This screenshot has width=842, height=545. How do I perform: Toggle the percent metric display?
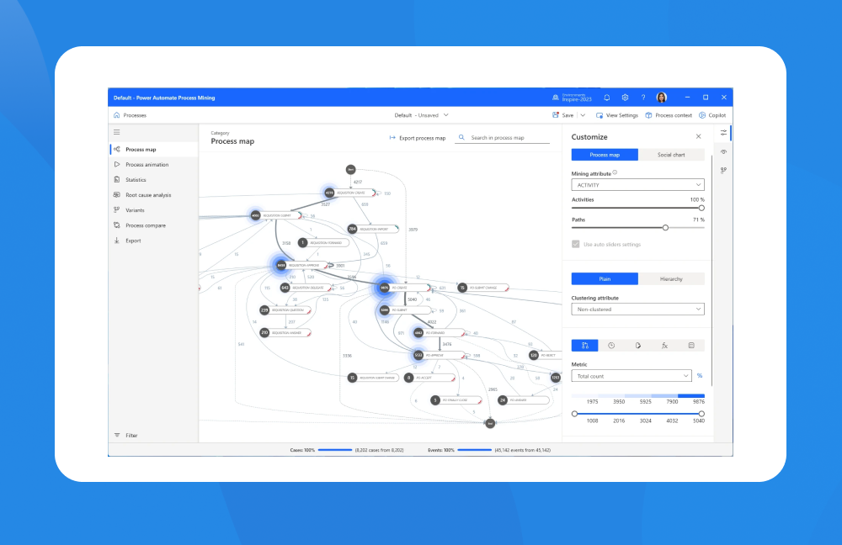pyautogui.click(x=700, y=376)
